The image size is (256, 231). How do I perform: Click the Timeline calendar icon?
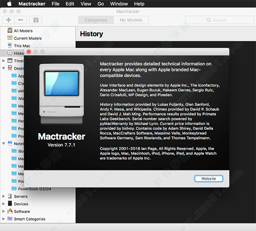(10, 61)
